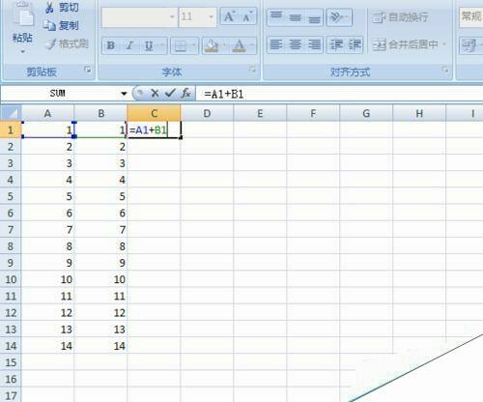Decrease font size with shrink font icon
This screenshot has height=402, width=483.
click(x=247, y=16)
